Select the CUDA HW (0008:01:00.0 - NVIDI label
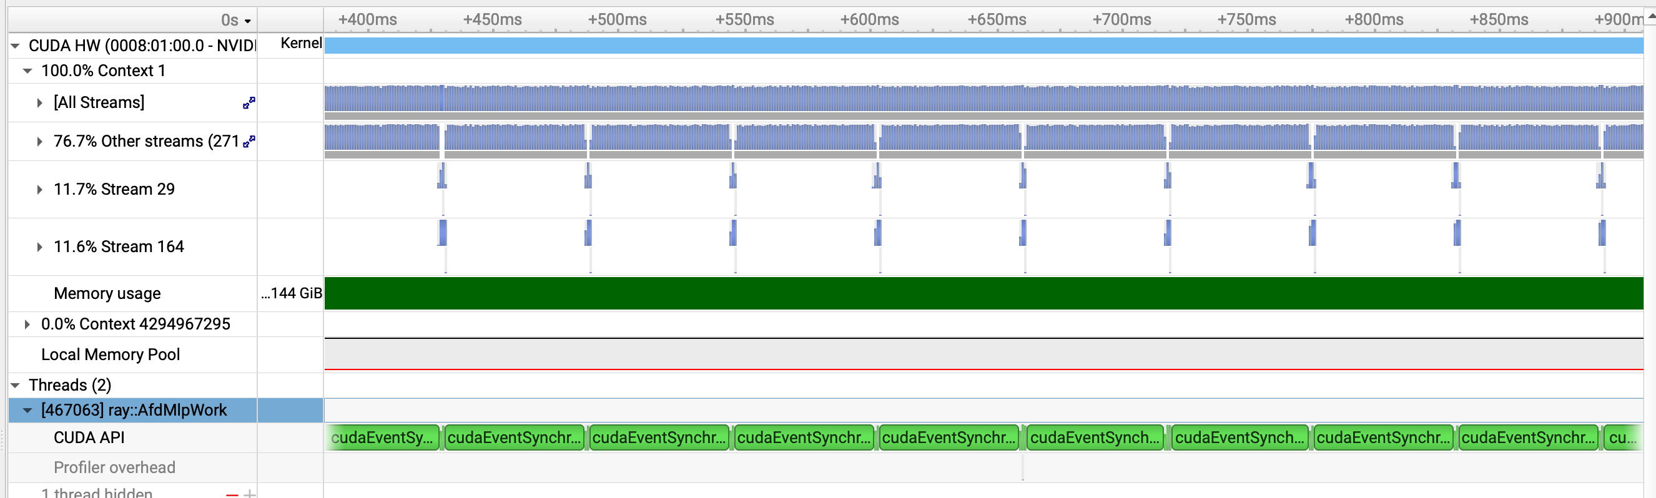The height and width of the screenshot is (498, 1656). 141,46
